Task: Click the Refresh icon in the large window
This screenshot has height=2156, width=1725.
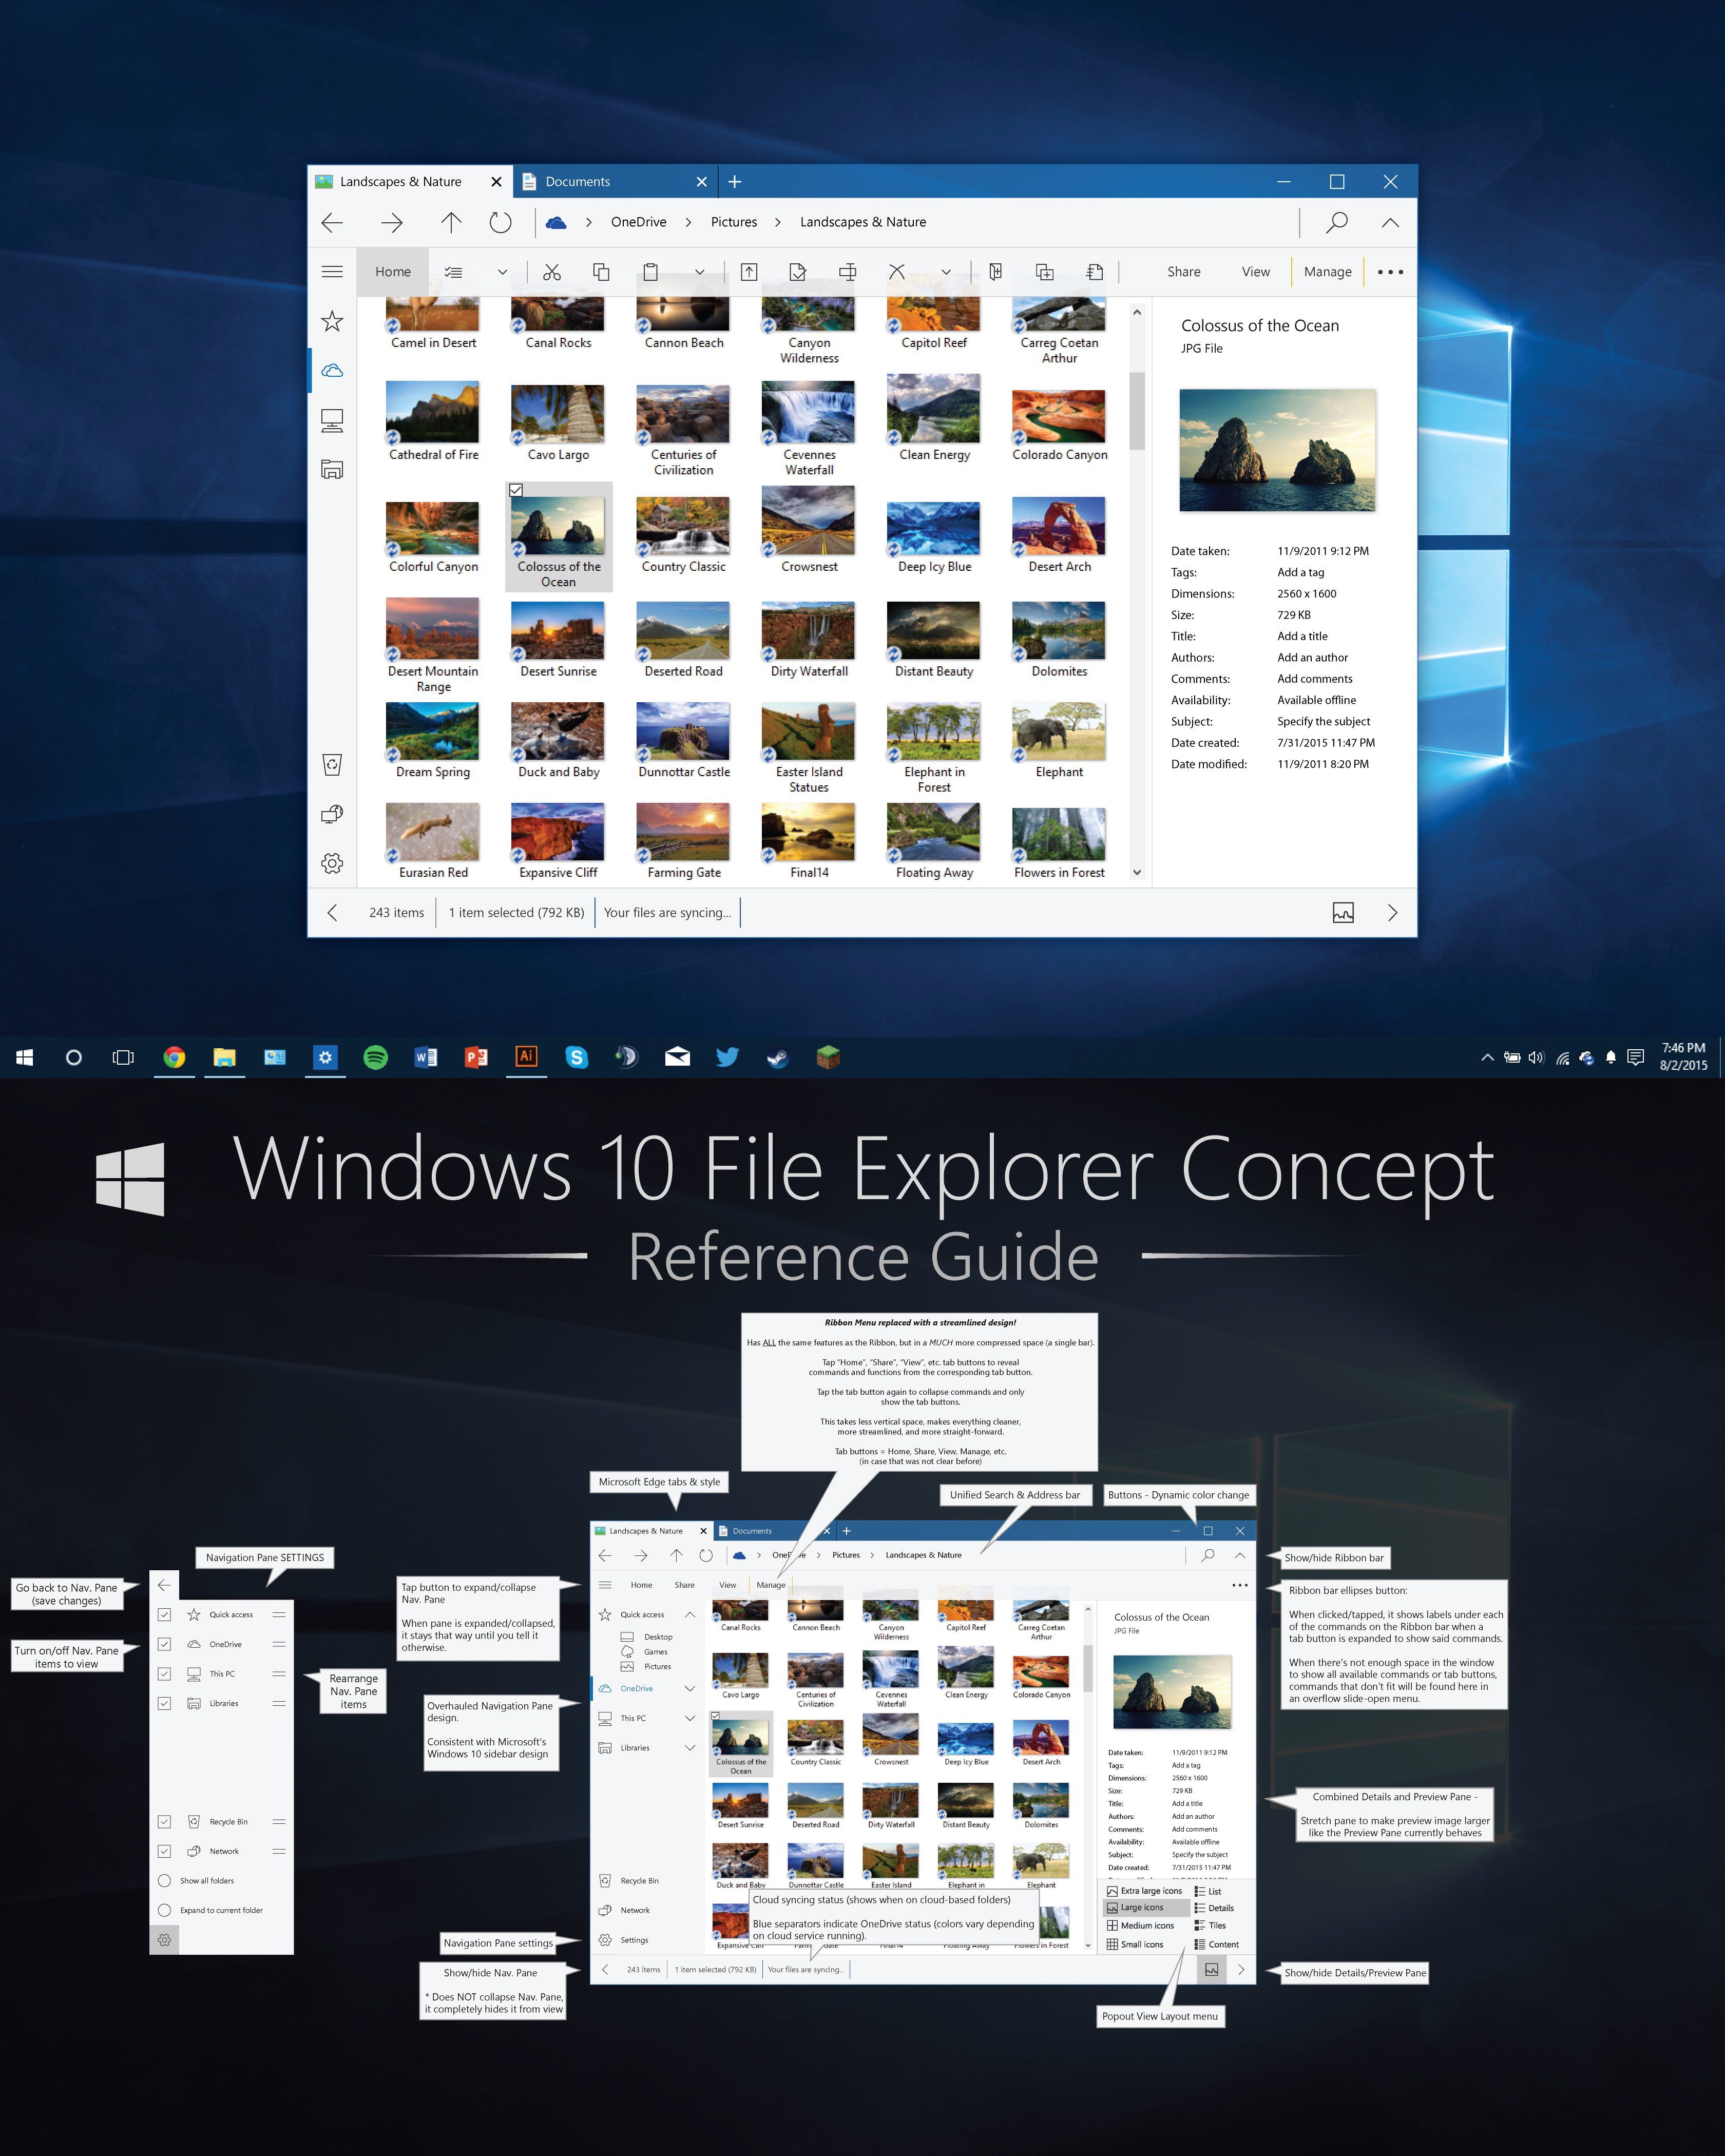Action: pos(500,222)
